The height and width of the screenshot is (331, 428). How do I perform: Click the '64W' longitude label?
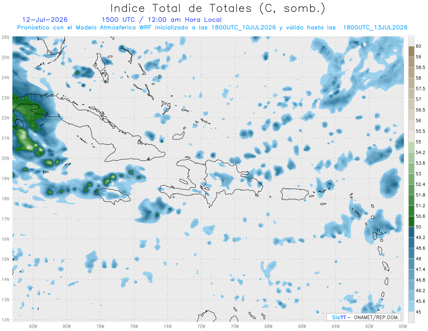tap(336, 326)
